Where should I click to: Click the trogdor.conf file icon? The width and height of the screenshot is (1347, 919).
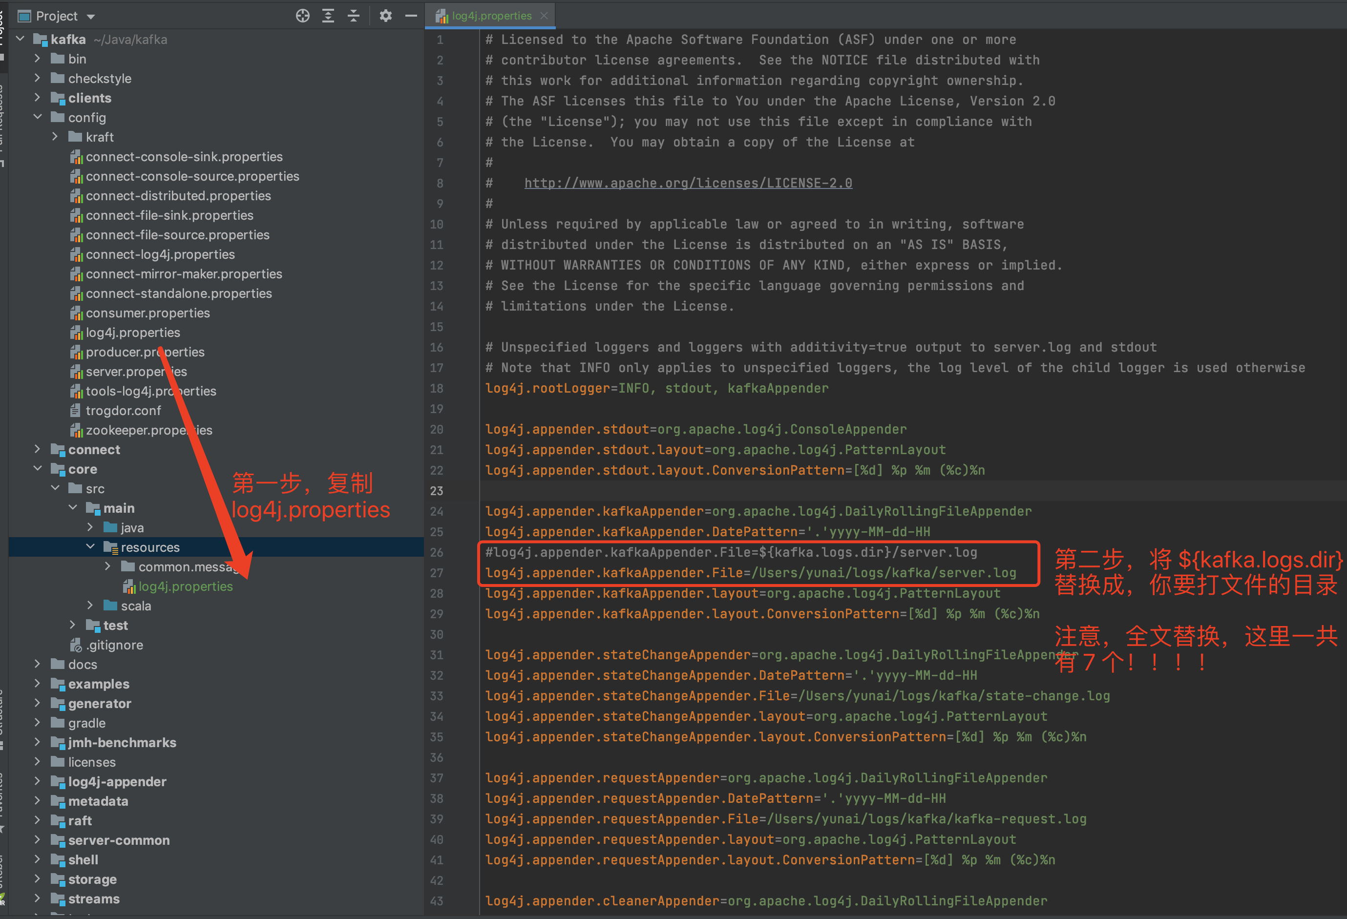(75, 411)
